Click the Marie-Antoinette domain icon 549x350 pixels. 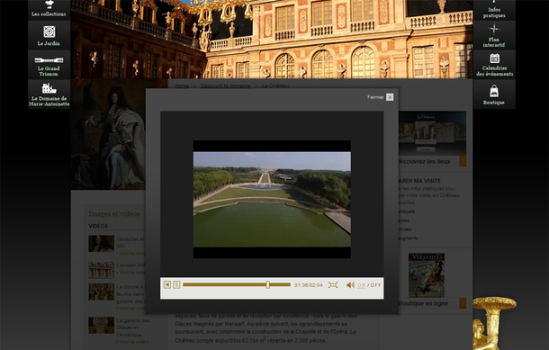coord(49,88)
